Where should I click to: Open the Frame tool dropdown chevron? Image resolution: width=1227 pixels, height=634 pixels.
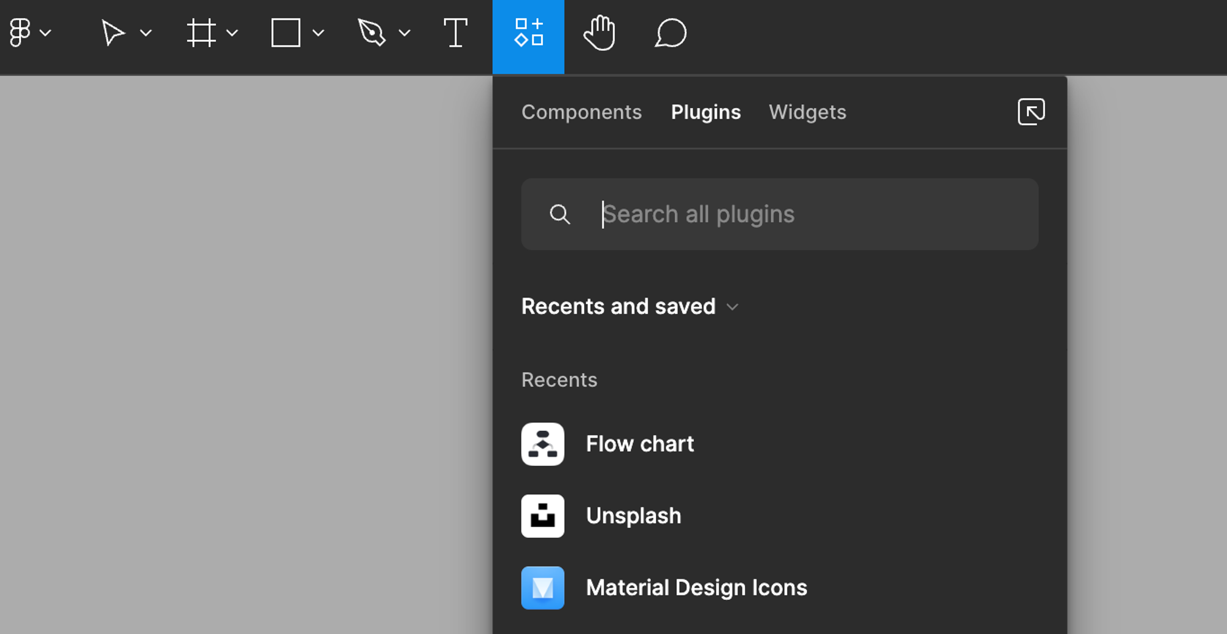[232, 33]
